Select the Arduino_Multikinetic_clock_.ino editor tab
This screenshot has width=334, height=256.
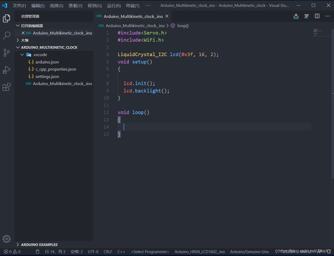tap(133, 16)
